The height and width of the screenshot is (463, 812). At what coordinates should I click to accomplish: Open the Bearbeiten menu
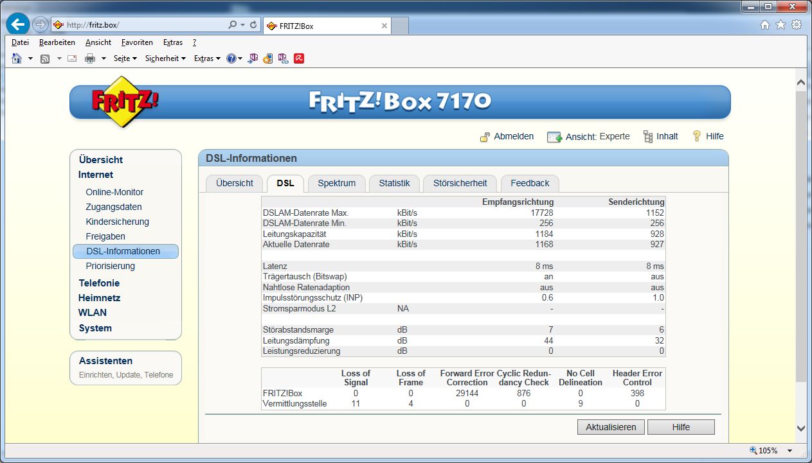(57, 42)
